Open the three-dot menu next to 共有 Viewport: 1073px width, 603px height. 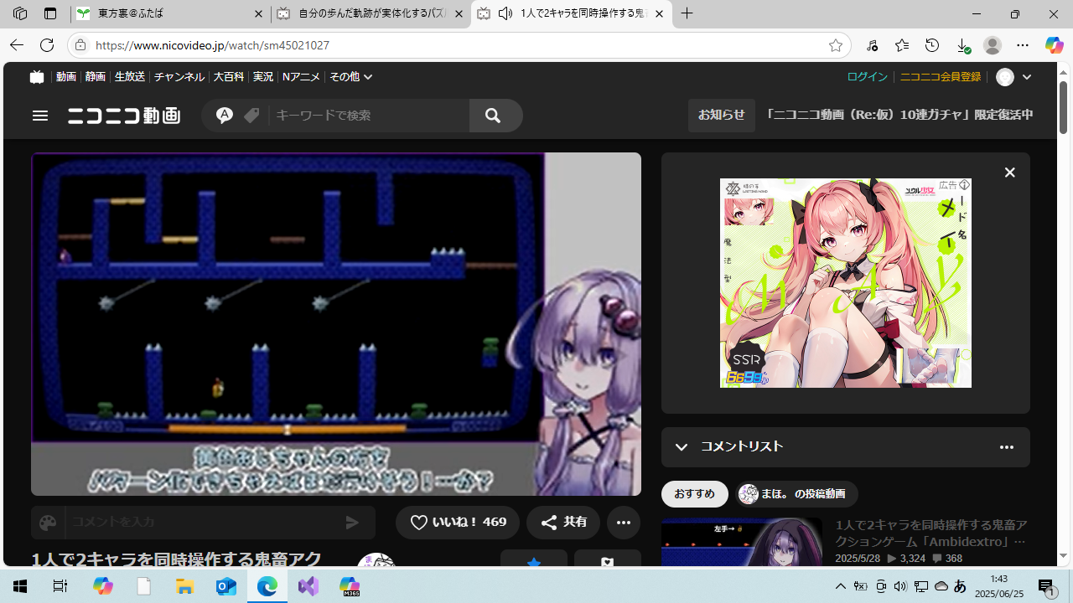[x=623, y=523]
